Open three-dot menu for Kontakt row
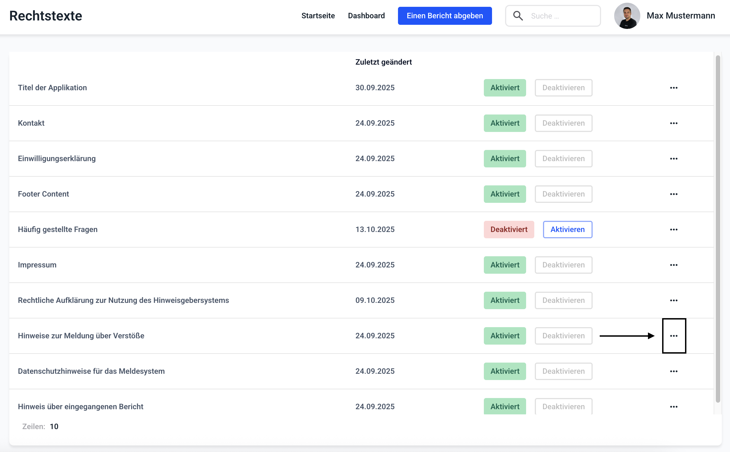This screenshot has height=452, width=730. [674, 123]
